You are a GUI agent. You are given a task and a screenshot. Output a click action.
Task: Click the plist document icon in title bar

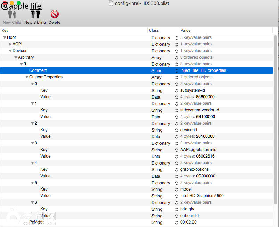(x=110, y=3)
